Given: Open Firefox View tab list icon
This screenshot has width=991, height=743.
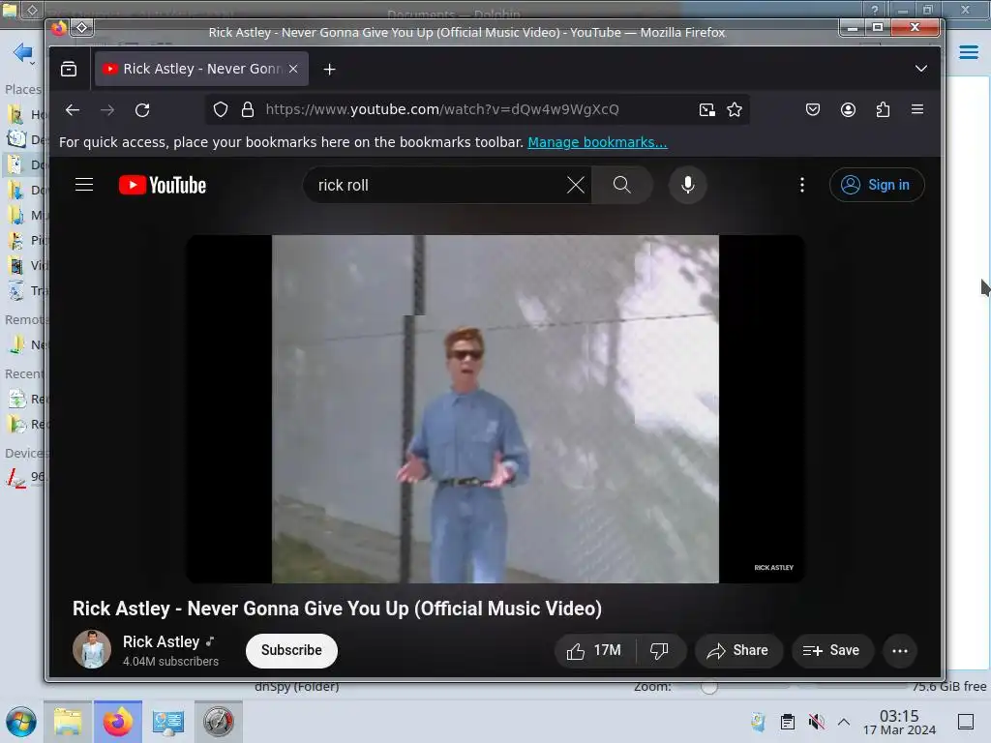Looking at the screenshot, I should click(69, 69).
